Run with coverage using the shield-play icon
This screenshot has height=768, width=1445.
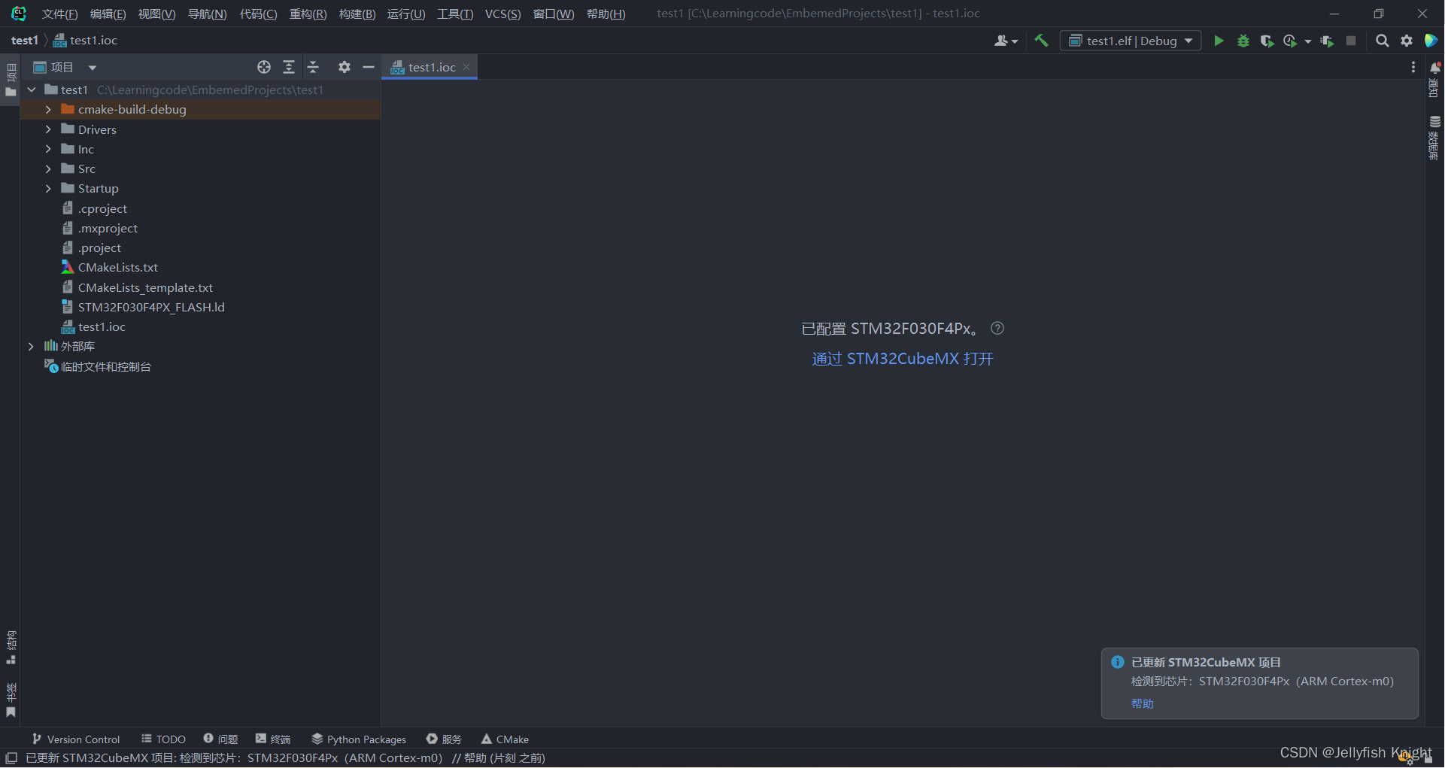coord(1267,41)
